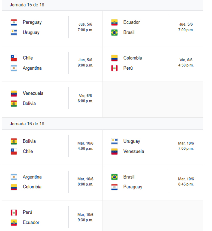Screen dimensions: 212x231
Task: Open Venezuela team name in Uruguay–Venezuela match
Action: pos(133,152)
